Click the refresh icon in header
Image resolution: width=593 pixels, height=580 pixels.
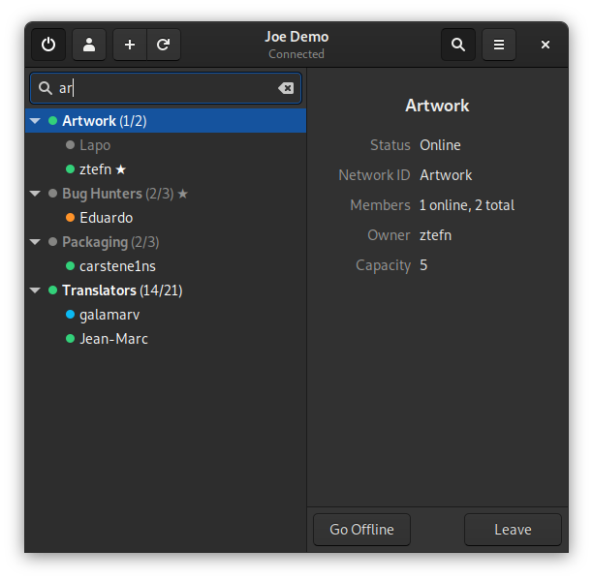(164, 45)
